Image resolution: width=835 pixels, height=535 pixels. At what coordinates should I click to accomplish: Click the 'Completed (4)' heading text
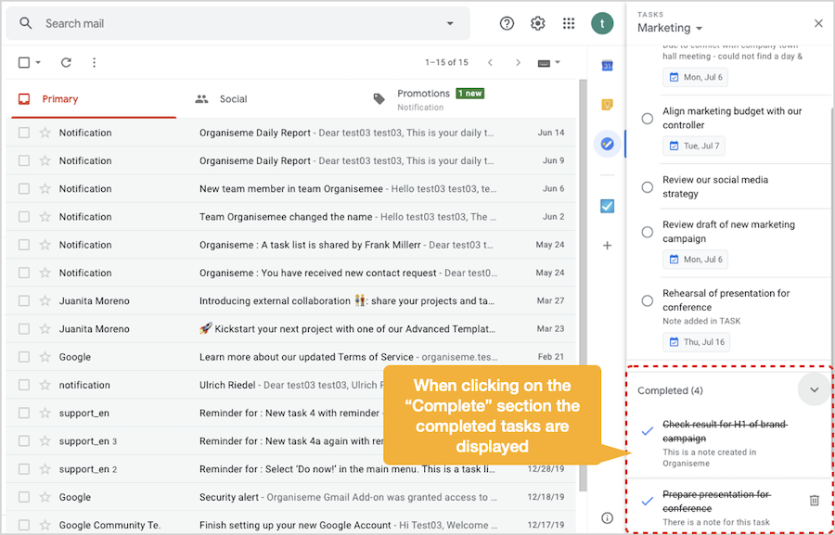pos(670,390)
